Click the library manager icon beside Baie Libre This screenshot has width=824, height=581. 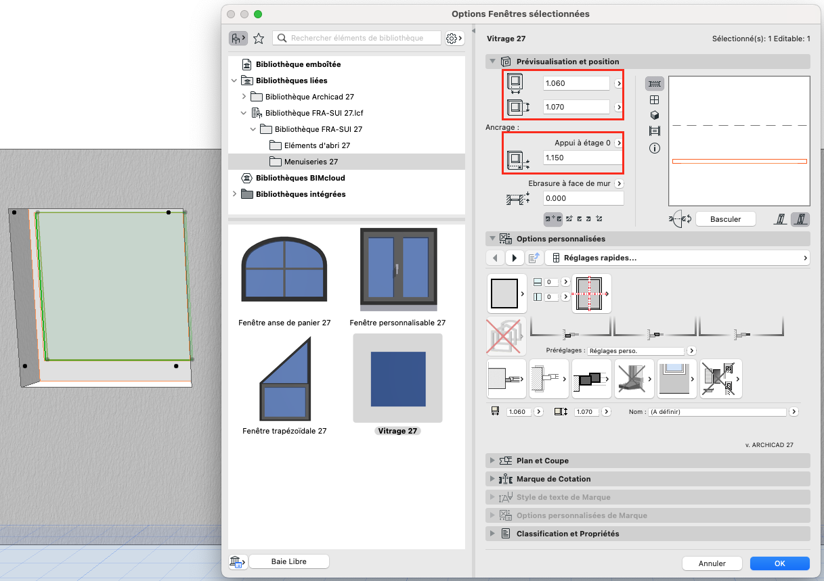[x=238, y=561]
